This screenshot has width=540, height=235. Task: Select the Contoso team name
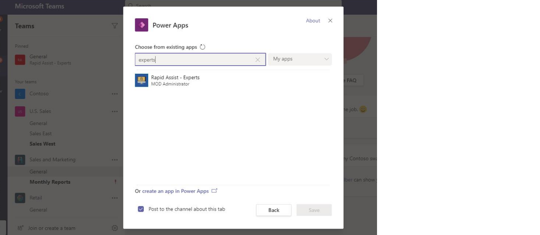[x=39, y=94]
